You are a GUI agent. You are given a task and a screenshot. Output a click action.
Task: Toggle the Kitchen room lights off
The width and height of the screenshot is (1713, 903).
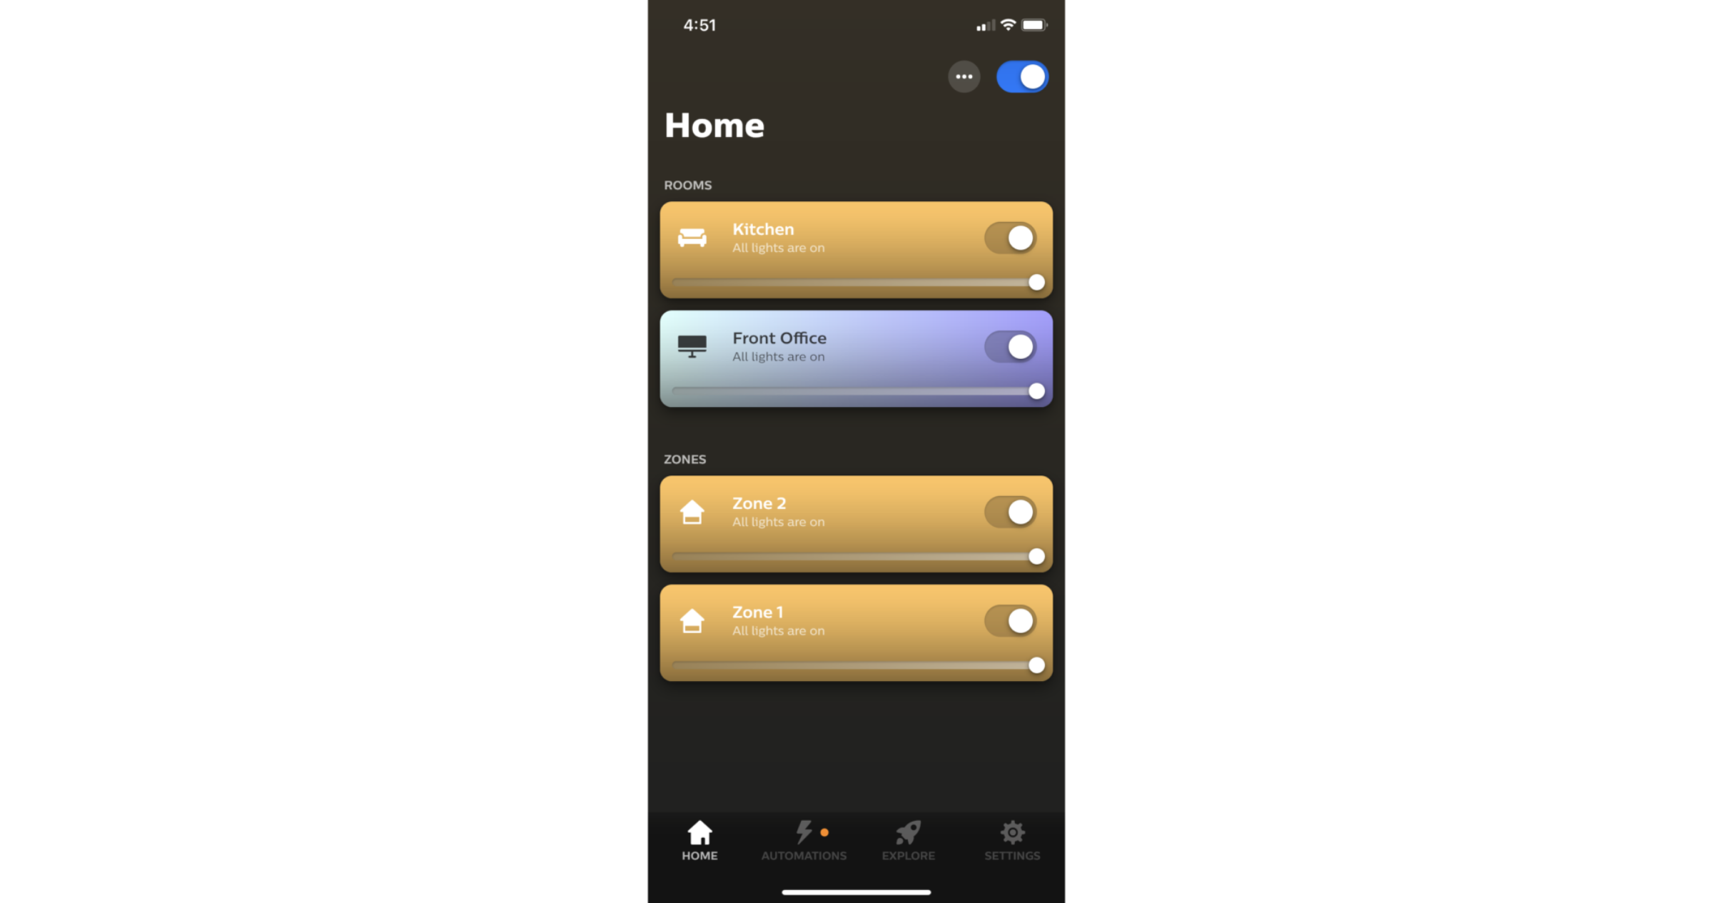[x=1011, y=237]
